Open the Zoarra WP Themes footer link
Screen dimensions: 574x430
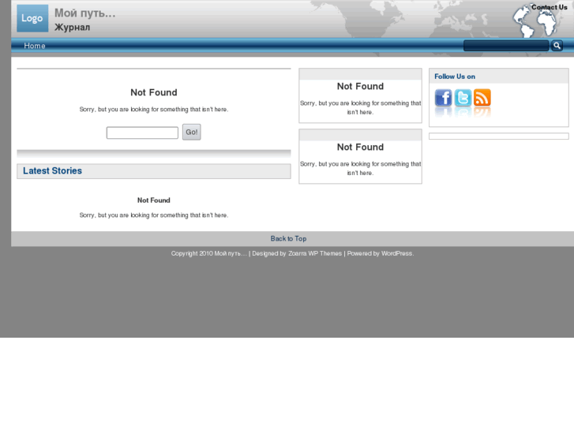315,253
